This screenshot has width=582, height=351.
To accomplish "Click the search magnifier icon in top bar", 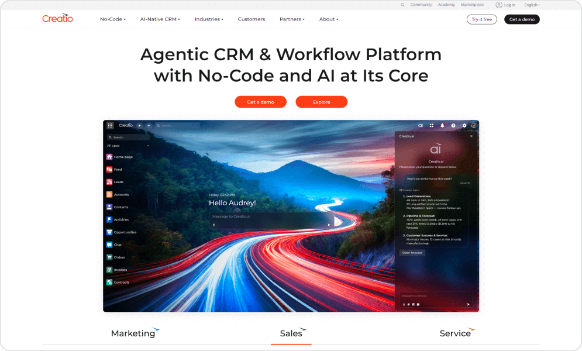I will pos(402,5).
